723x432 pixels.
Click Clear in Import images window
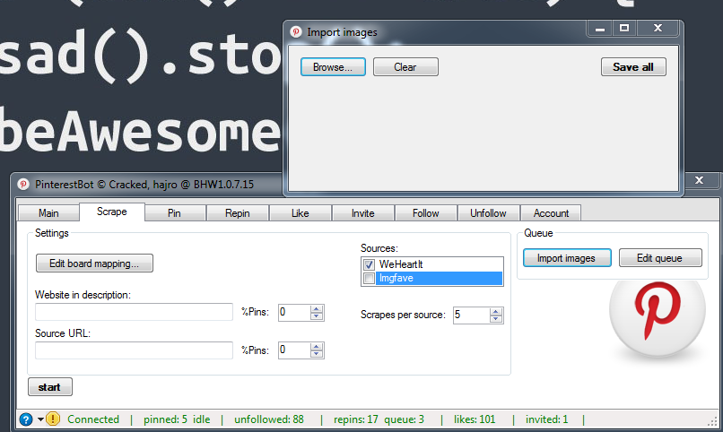405,67
